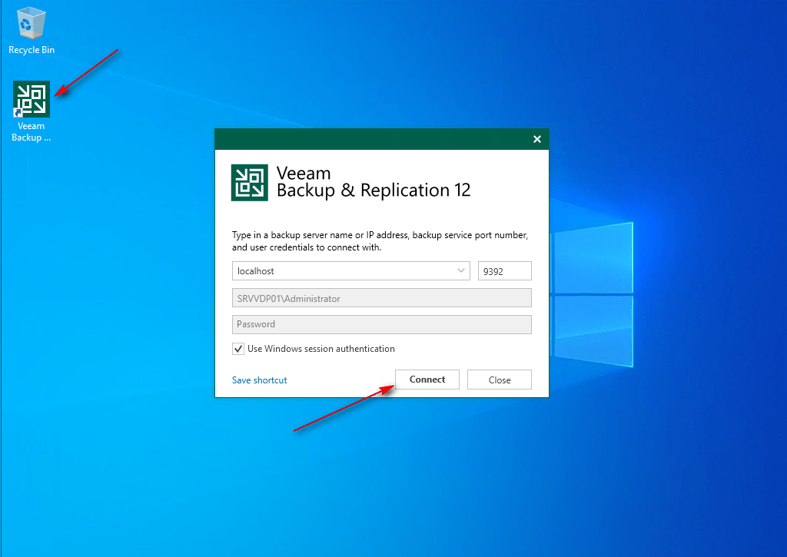Click the "Veeam Backup ..." shortcut label
Screen dimensions: 787x557
point(32,132)
